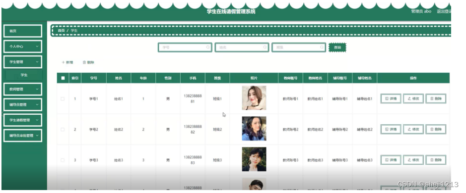Click search icon in 班级 field
The image size is (466, 193).
[322, 47]
